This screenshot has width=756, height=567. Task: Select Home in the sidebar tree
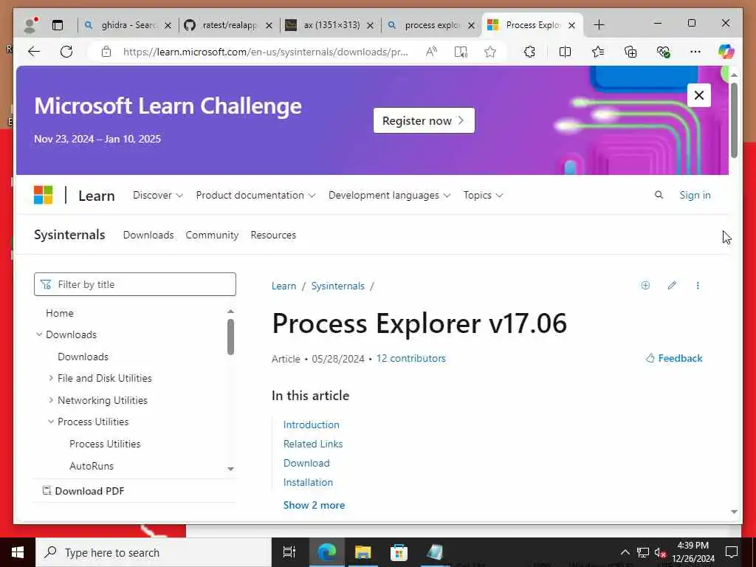tap(60, 313)
